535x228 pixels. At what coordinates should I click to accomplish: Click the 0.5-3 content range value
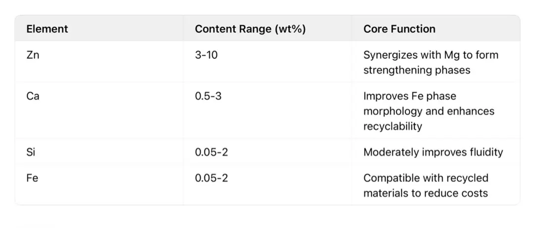click(208, 96)
